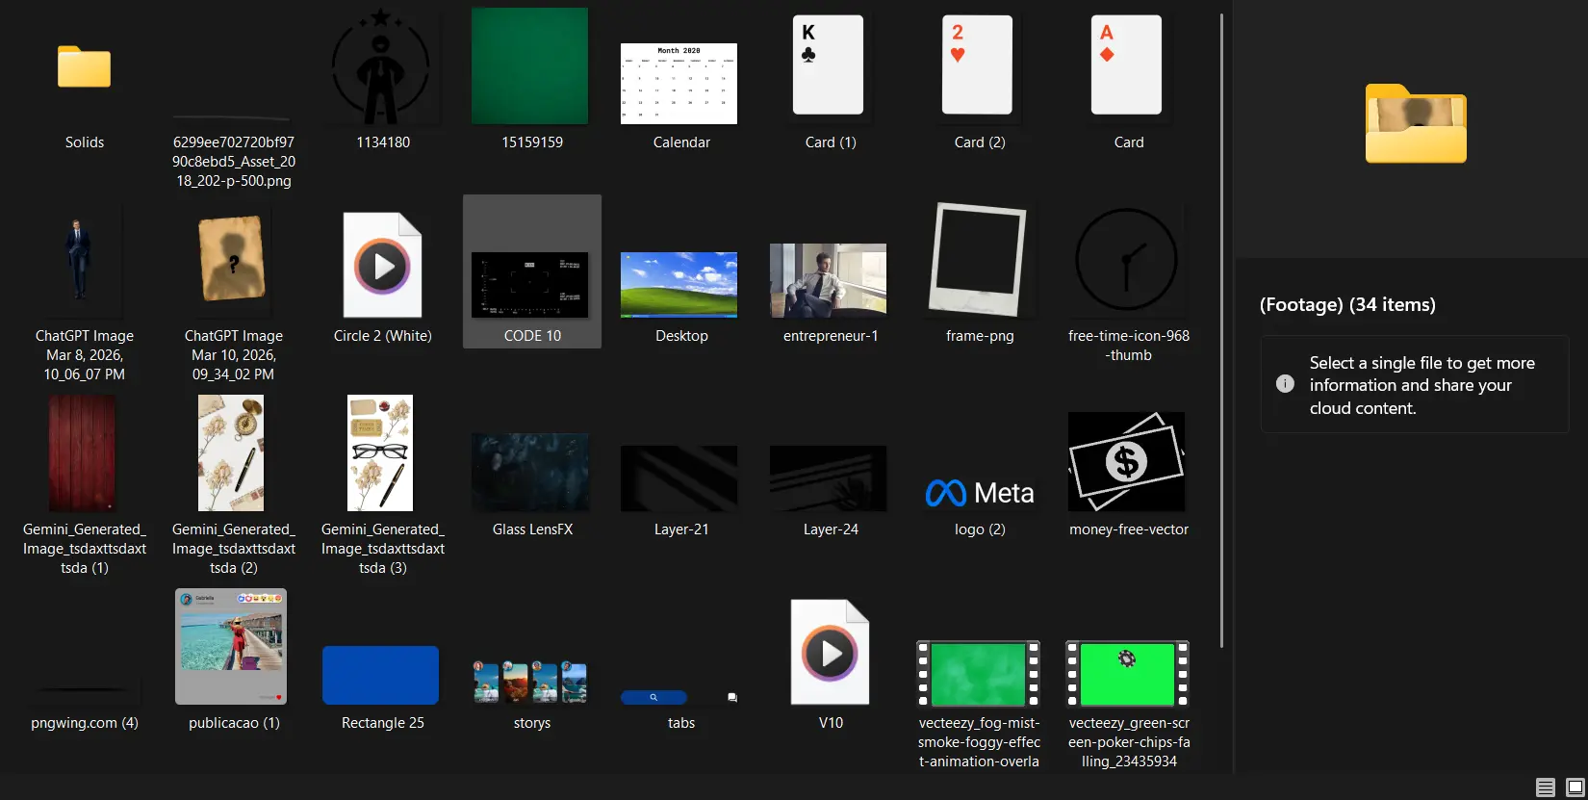This screenshot has height=800, width=1588.
Task: Click the info icon in details pane
Action: (x=1285, y=383)
